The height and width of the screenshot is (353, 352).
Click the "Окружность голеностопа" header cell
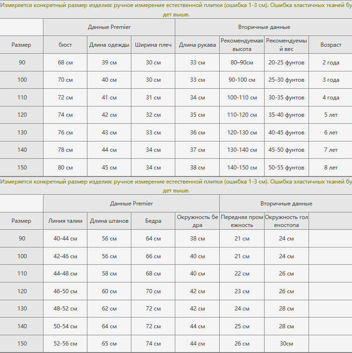click(x=286, y=221)
